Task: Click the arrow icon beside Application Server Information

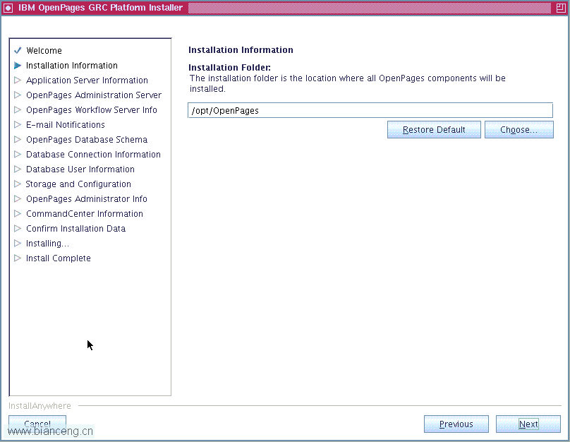Action: tap(18, 80)
